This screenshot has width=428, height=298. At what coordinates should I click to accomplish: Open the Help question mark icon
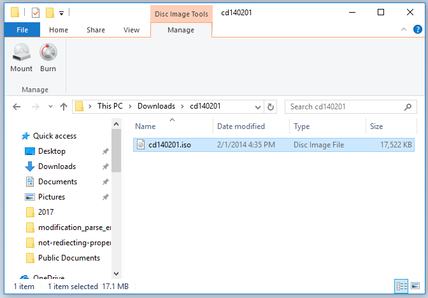[418, 29]
